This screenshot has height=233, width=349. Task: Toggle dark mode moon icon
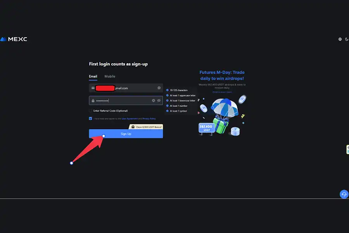pos(347,39)
